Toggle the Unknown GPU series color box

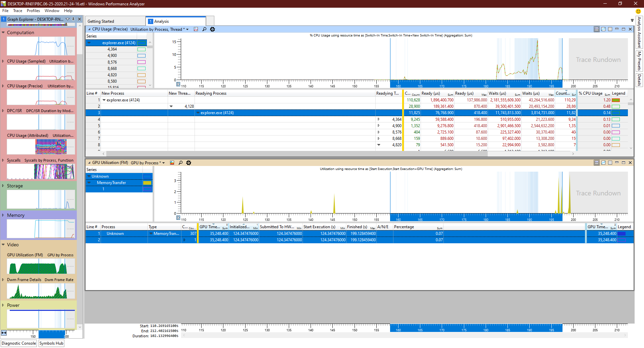tap(148, 176)
